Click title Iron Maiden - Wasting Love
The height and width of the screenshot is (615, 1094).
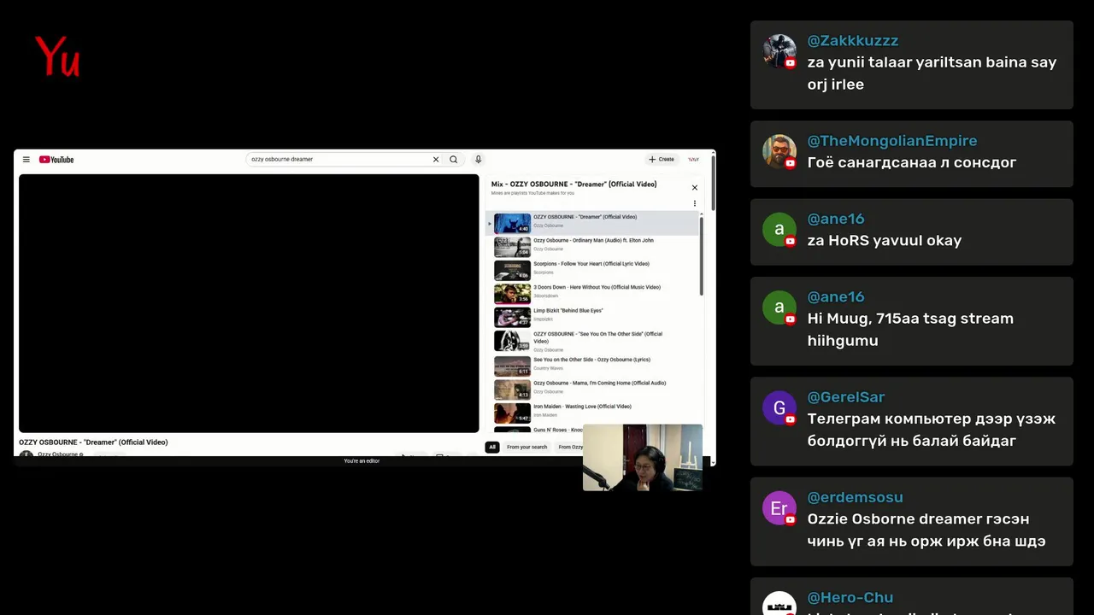[582, 407]
